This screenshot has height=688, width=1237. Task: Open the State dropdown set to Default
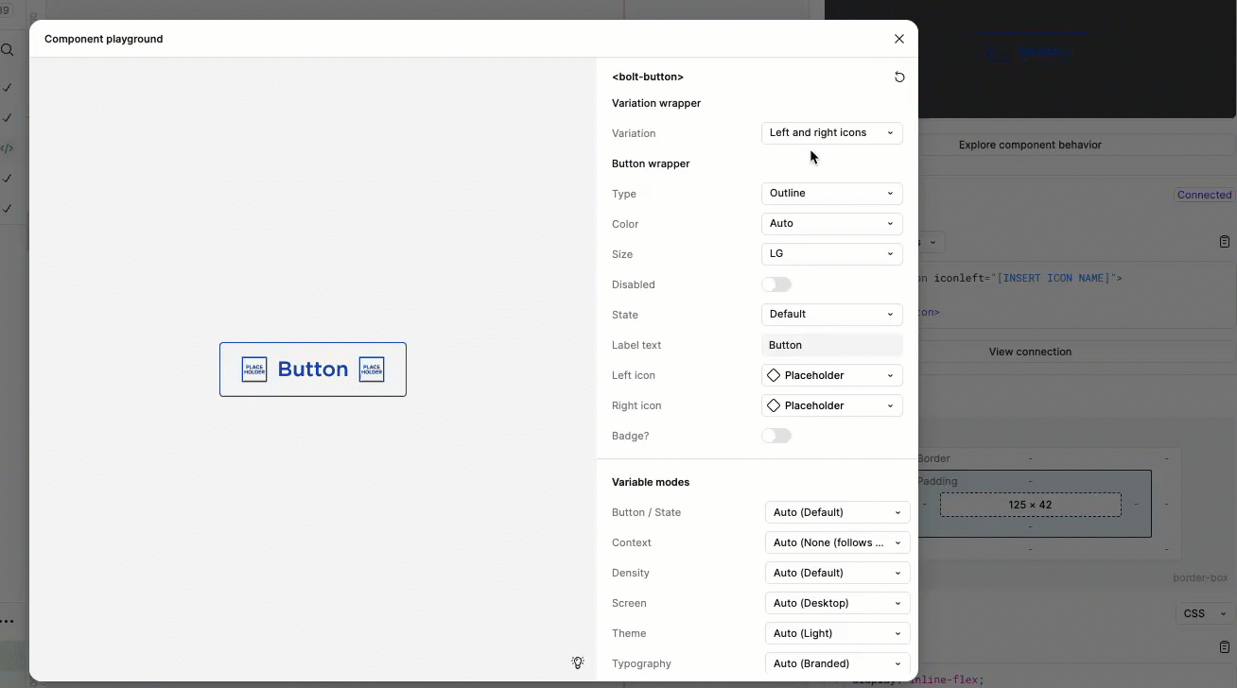click(x=832, y=315)
